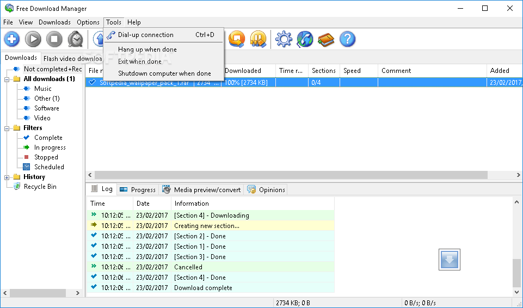Sort by the Downloaded column header
The width and height of the screenshot is (523, 308).
coord(248,71)
